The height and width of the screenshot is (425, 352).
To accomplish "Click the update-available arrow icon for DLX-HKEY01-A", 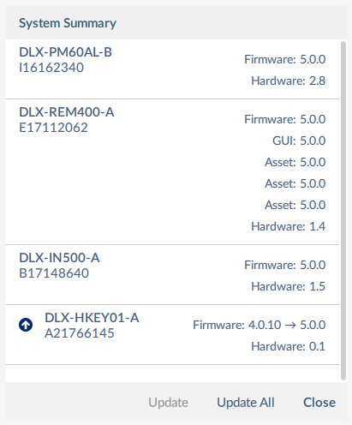I will point(26,325).
